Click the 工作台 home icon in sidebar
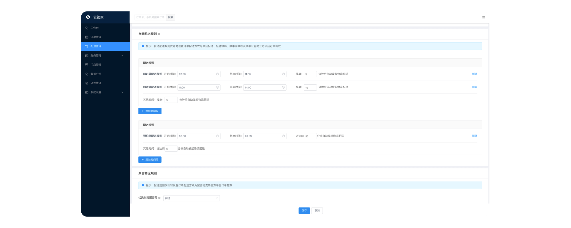Image resolution: width=571 pixels, height=228 pixels. (x=87, y=28)
